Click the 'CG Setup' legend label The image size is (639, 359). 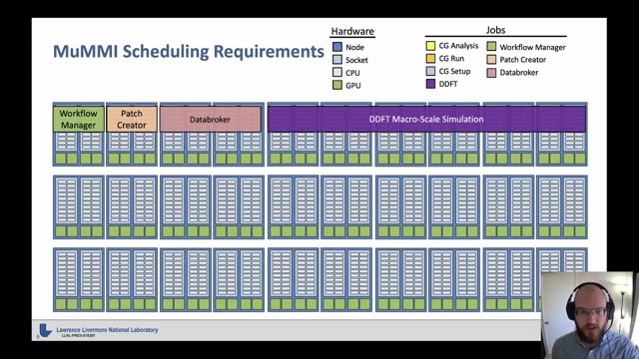[x=454, y=71]
